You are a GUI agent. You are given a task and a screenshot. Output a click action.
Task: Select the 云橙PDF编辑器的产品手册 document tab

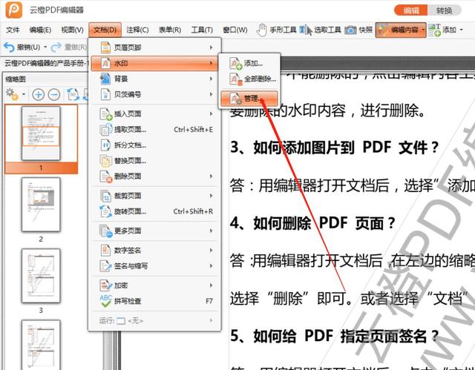45,63
